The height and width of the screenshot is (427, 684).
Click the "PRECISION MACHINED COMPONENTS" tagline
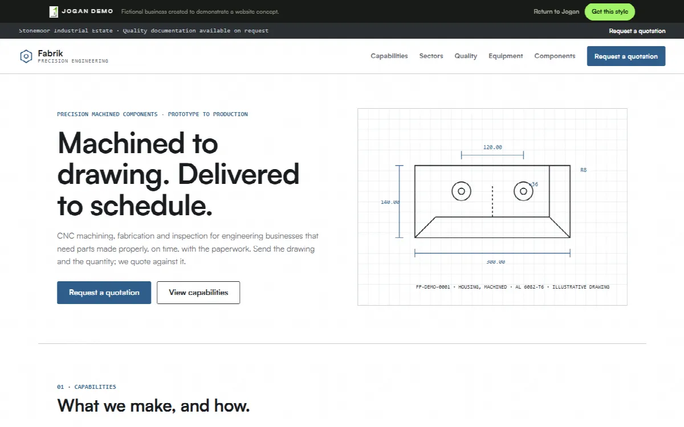pyautogui.click(x=152, y=114)
